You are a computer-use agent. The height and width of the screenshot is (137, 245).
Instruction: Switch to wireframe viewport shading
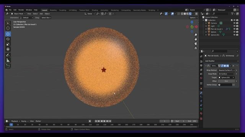click(182, 14)
